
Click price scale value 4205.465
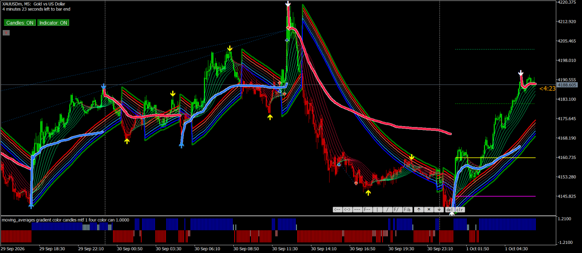point(567,41)
